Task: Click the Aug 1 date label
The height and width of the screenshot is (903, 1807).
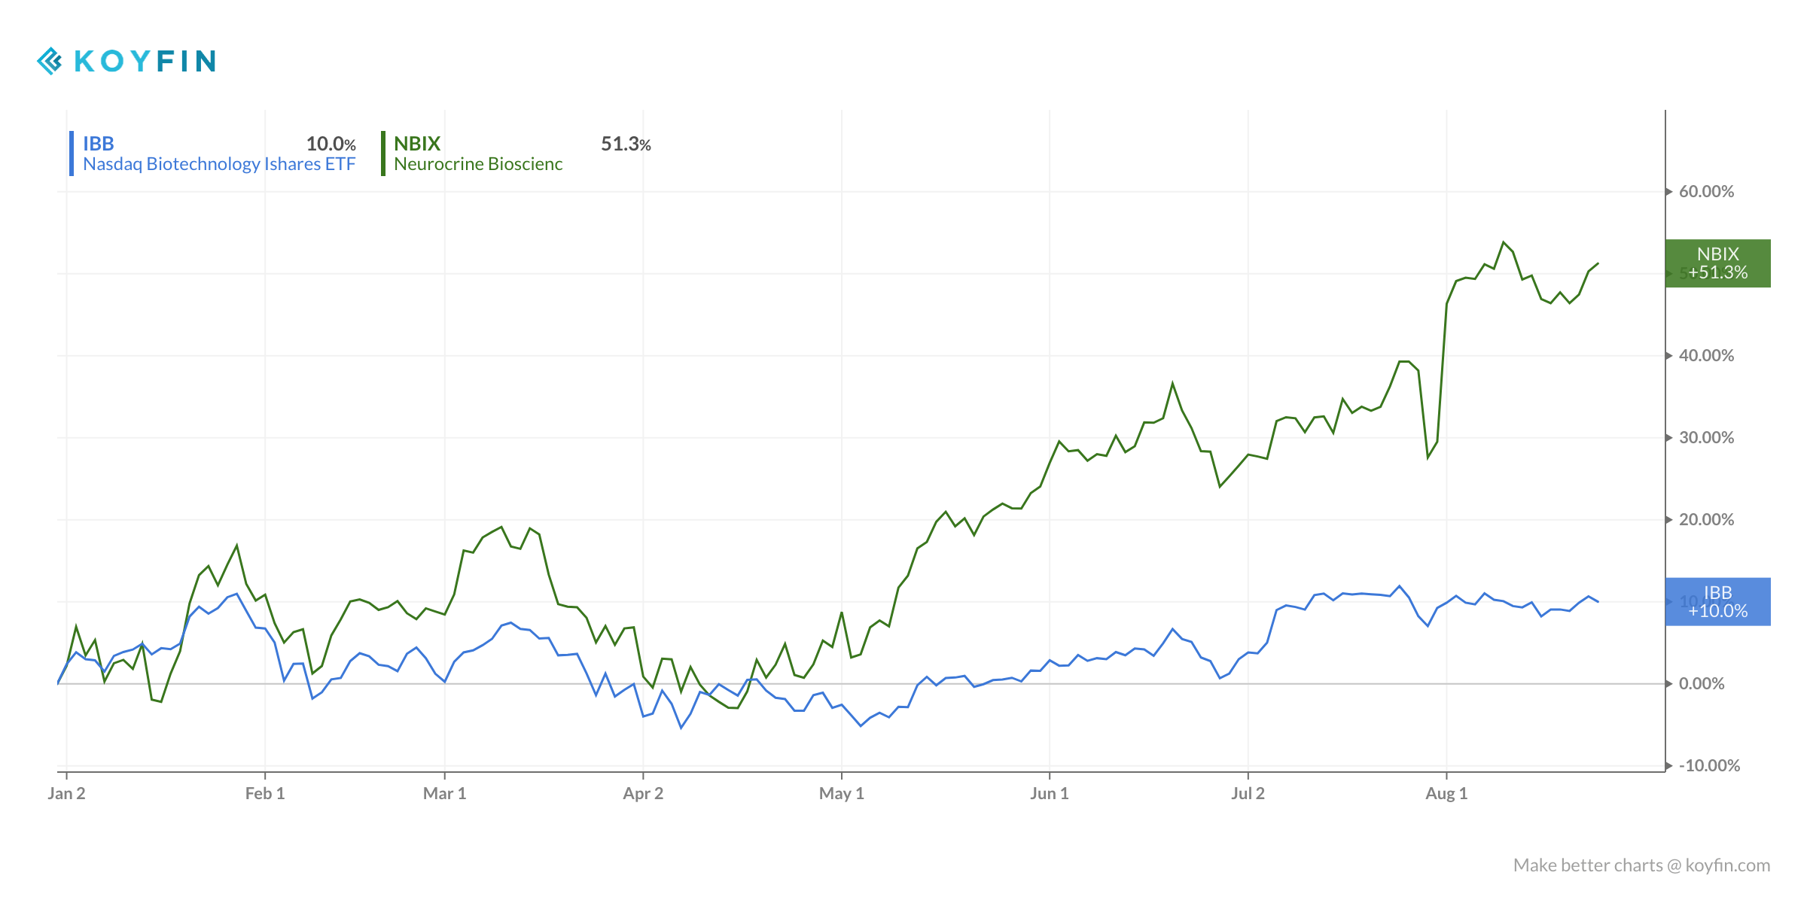Action: click(x=1446, y=794)
